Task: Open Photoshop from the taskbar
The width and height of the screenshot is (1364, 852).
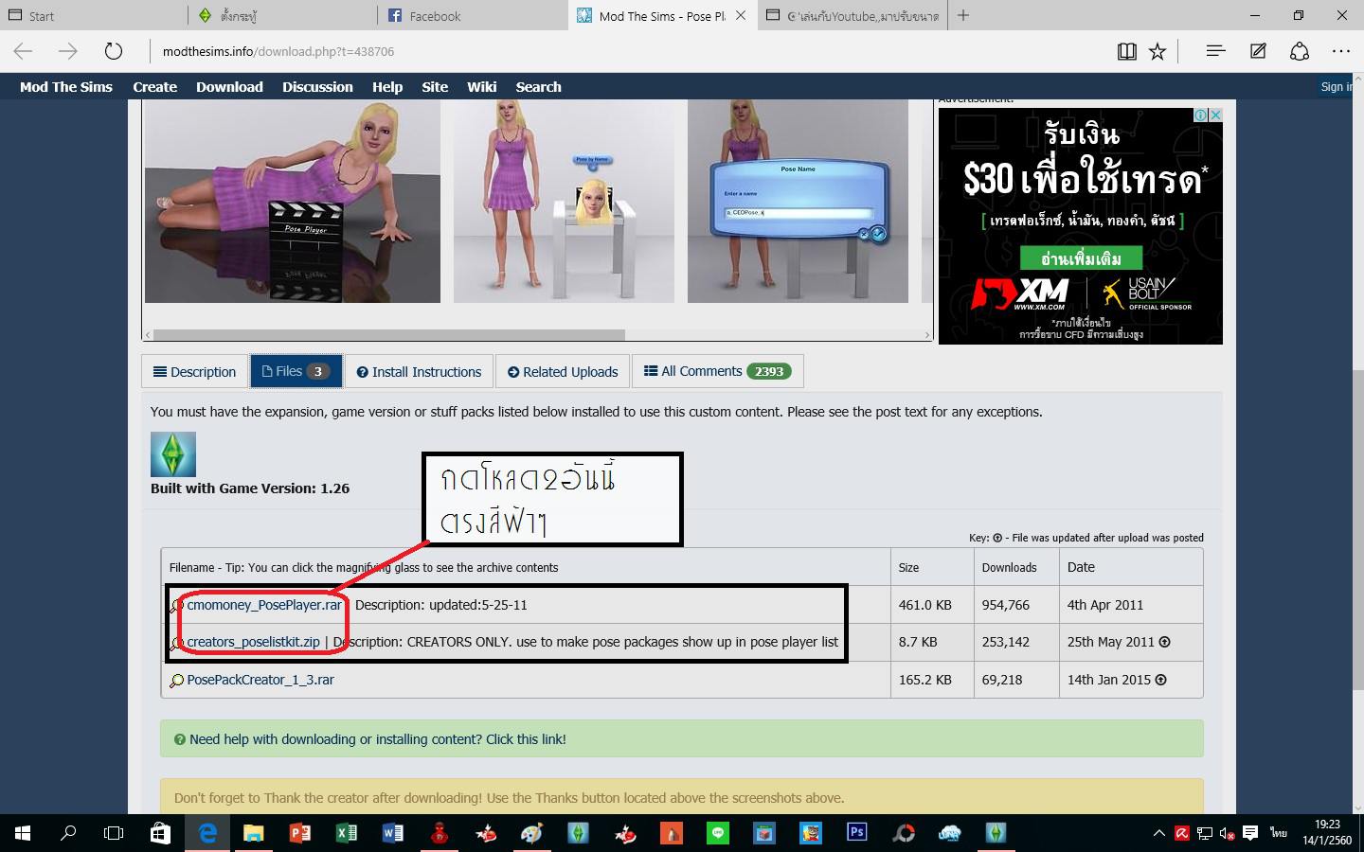Action: 857,833
